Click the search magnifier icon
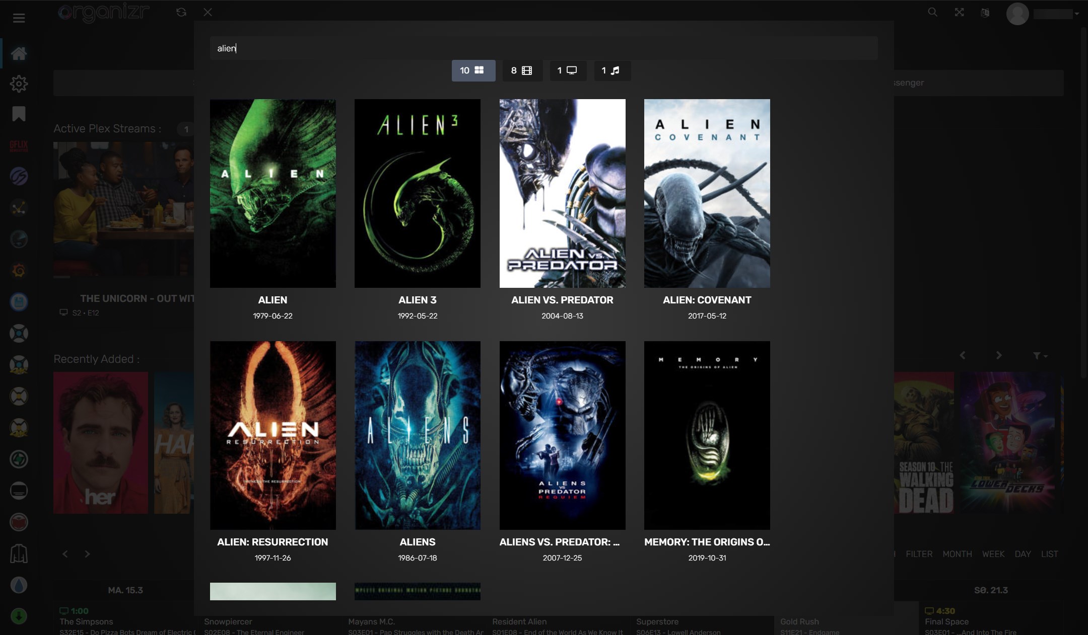 [932, 13]
